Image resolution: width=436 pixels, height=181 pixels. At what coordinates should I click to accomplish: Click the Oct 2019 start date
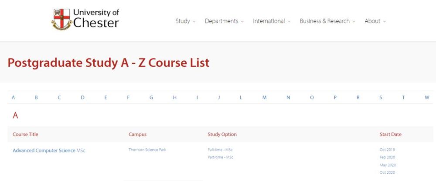coord(387,150)
